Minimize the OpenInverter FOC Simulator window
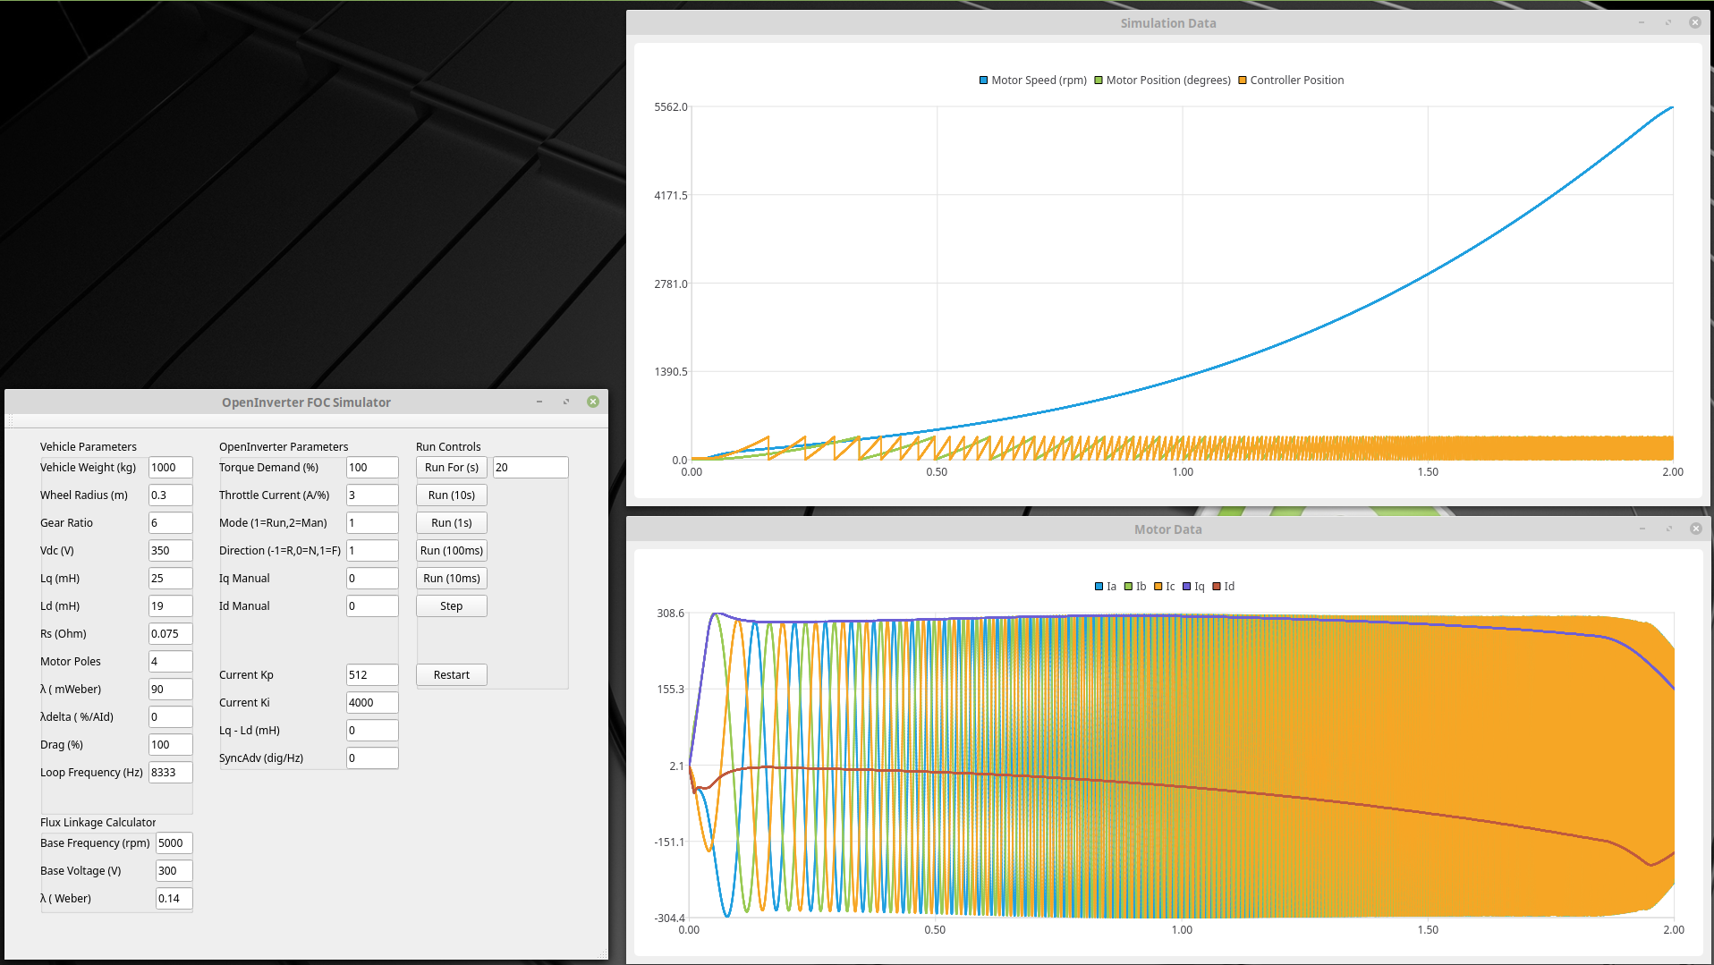Screen dimensions: 1714x965 click(x=539, y=402)
